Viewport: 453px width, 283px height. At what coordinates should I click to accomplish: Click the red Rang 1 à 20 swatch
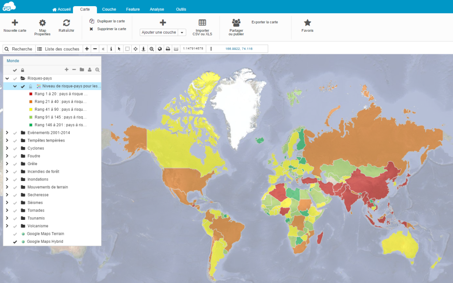pos(31,94)
